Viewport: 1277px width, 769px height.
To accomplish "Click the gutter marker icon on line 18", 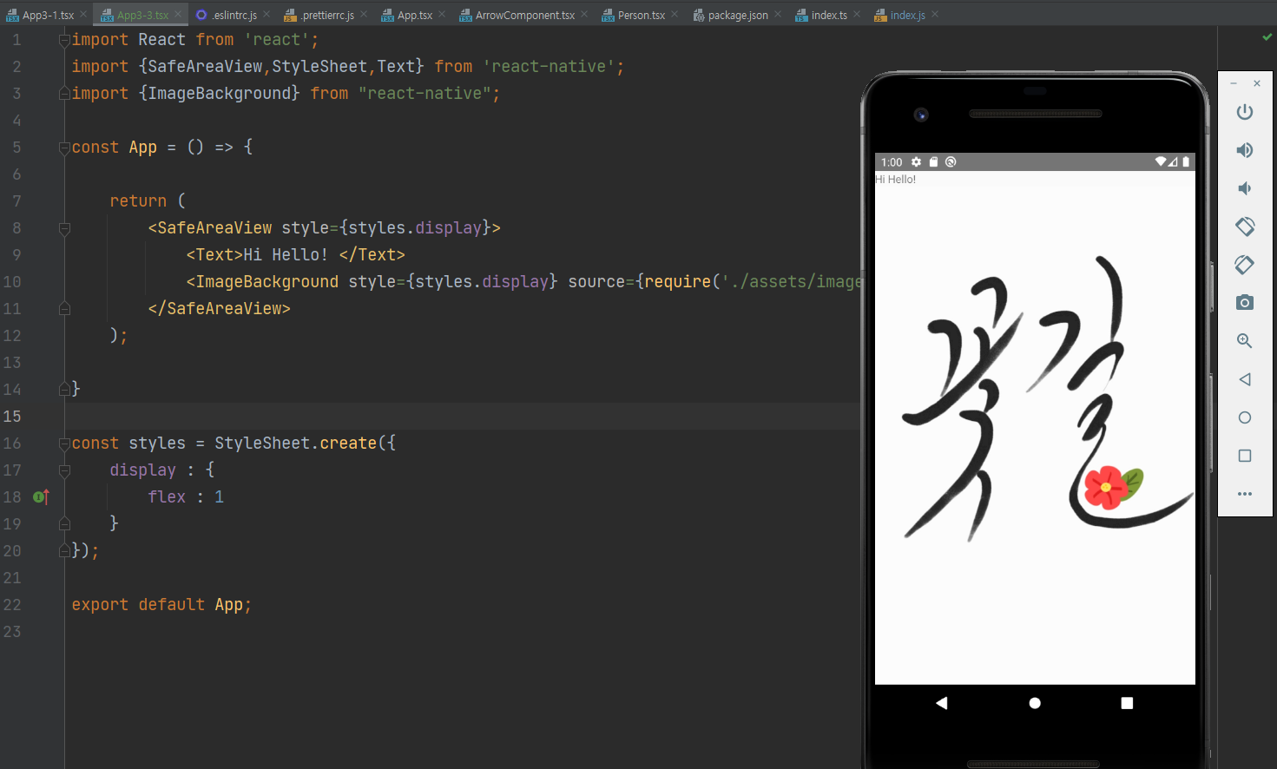I will pyautogui.click(x=41, y=496).
